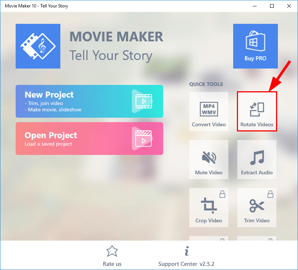Launch the Mute Video tool
Screen dimensions: 298x270
[x=209, y=160]
